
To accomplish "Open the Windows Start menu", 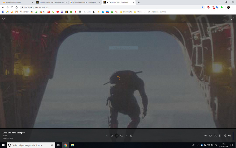I will (3, 145).
